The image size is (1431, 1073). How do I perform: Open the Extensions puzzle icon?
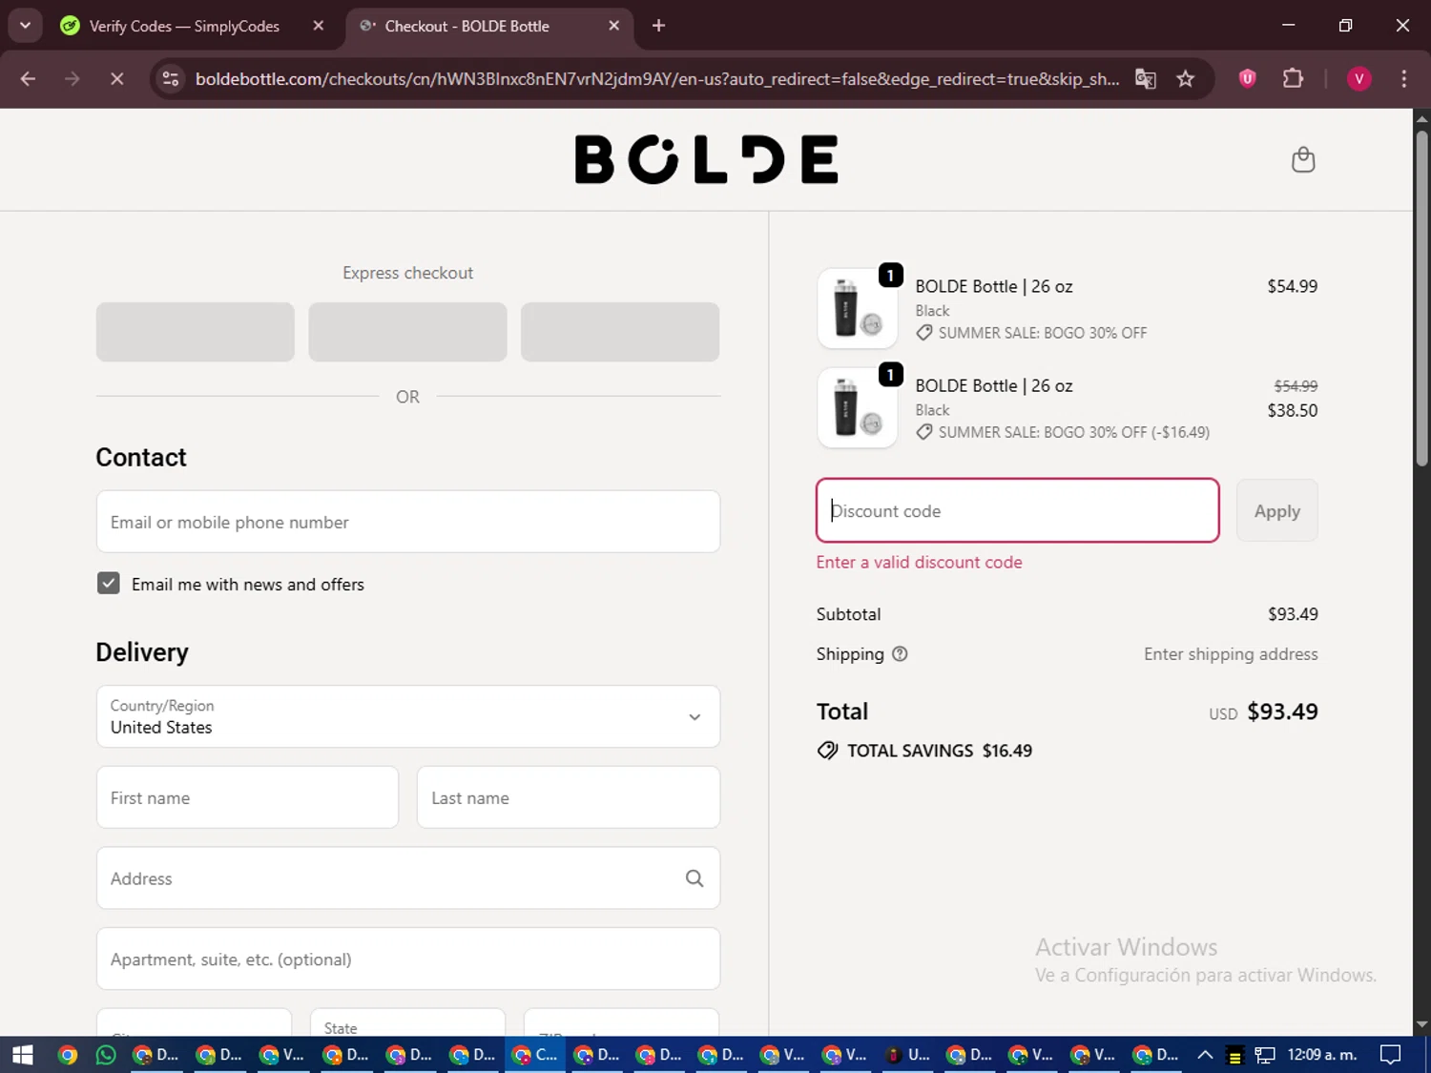1293,79
